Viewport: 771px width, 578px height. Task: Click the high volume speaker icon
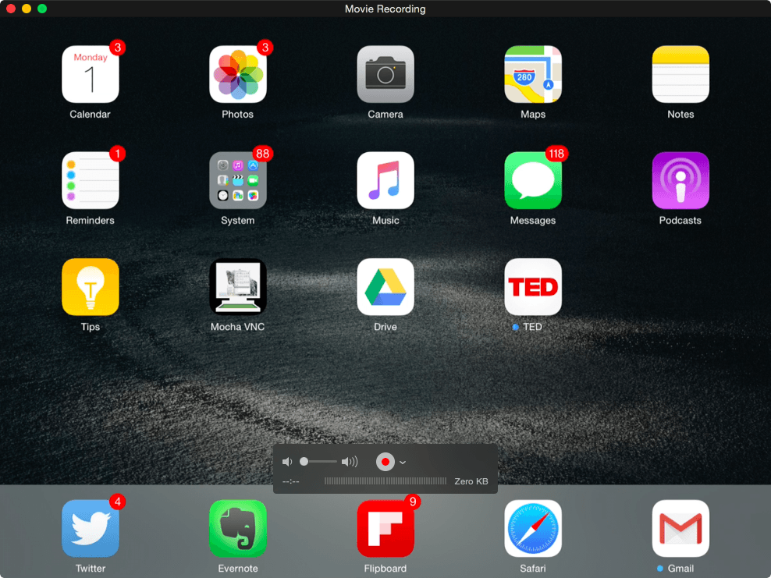point(350,462)
